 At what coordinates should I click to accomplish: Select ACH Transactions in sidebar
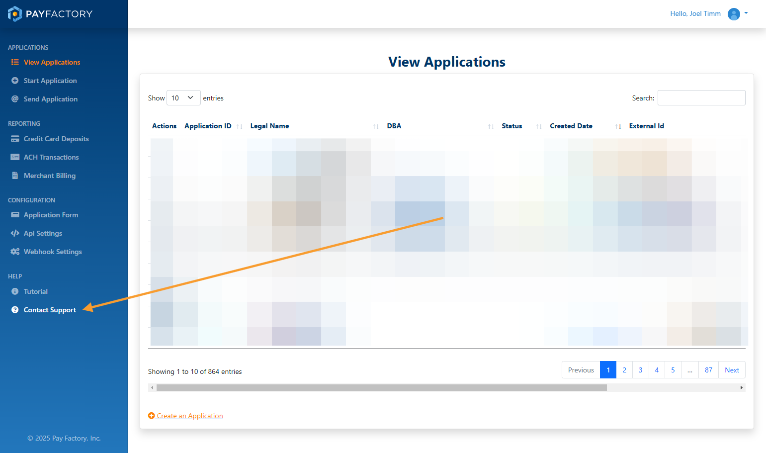pos(51,157)
